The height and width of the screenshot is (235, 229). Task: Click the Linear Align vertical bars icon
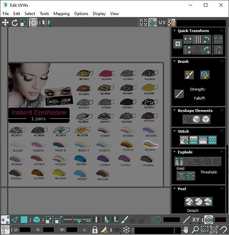(x=197, y=39)
